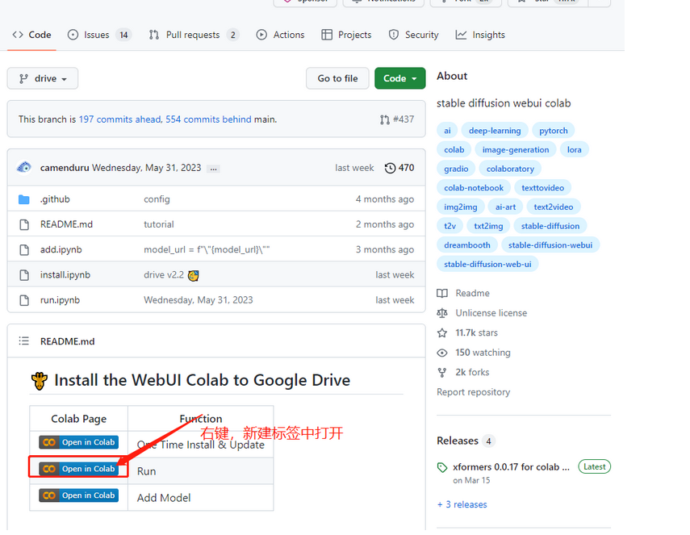
Task: Open add.ipynb file
Action: [x=61, y=249]
